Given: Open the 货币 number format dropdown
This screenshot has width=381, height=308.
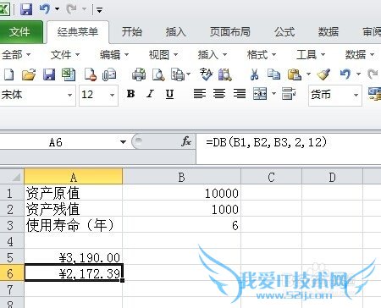Looking at the screenshot, I should point(356,95).
